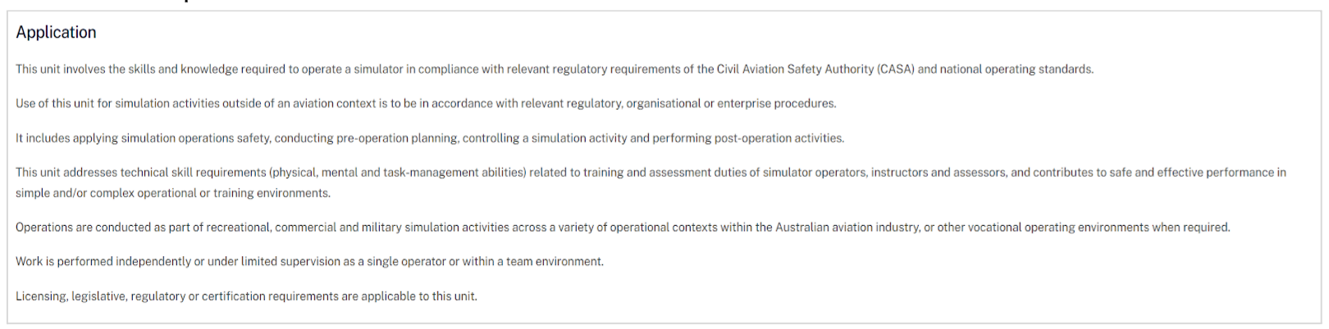The image size is (1329, 329).
Task: Click the paragraph starting 'This unit involves the skills'
Action: coord(555,70)
